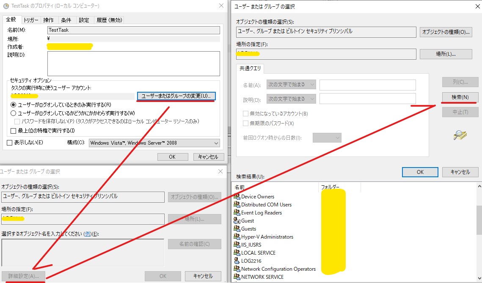Click the 名前(M) field containing TestTask
Viewport: 482px width, 283px height.
coord(134,30)
